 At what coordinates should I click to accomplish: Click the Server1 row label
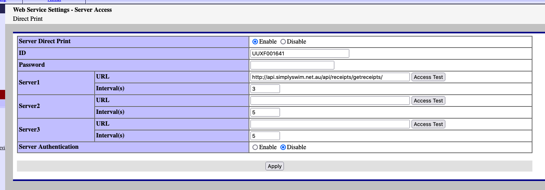[30, 83]
